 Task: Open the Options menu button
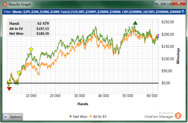[13, 117]
